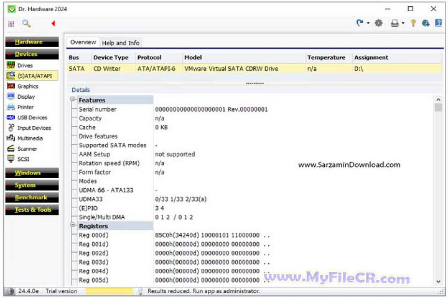
Task: Click the yellow status bar progress field
Action: [x=109, y=291]
